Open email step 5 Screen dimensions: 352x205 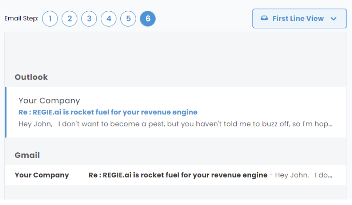(x=128, y=19)
